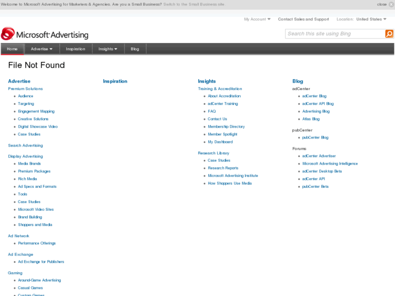The image size is (395, 296).
Task: Open adCenter Advertiser forum link
Action: pyautogui.click(x=319, y=156)
